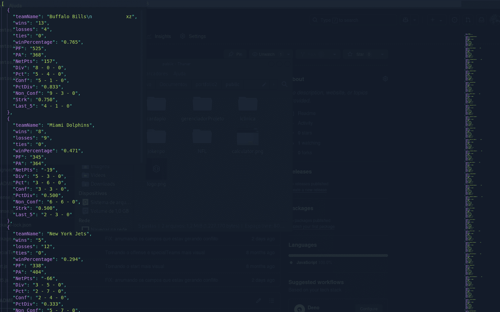The height and width of the screenshot is (312, 500).
Task: Click the Star repository button
Action: tap(360, 54)
